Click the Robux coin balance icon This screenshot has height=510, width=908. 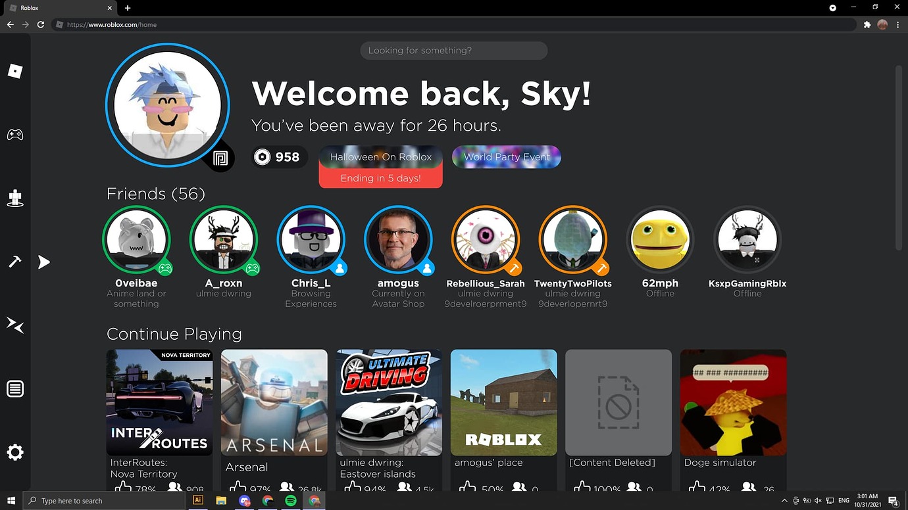263,157
